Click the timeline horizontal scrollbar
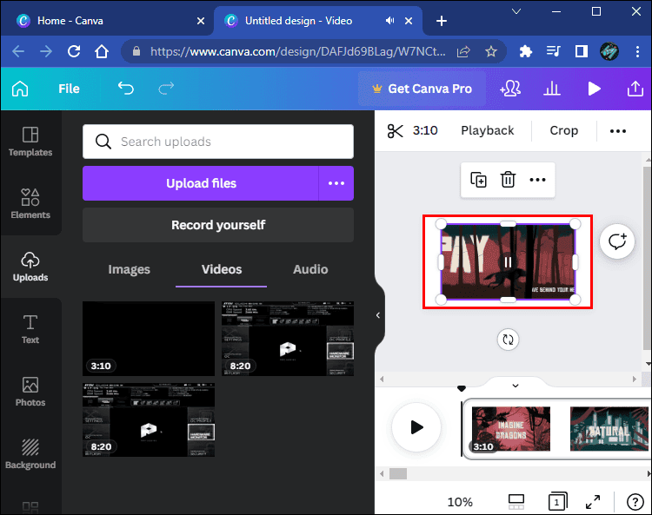This screenshot has height=515, width=652. click(x=398, y=474)
